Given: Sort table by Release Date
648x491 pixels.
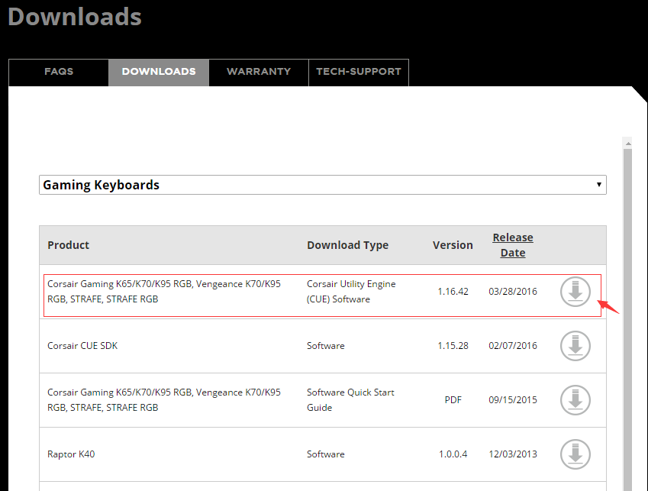Looking at the screenshot, I should pyautogui.click(x=513, y=245).
